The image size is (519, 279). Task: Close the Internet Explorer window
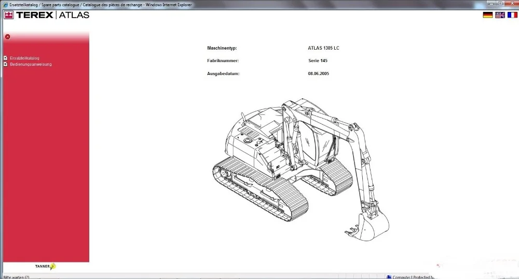point(511,4)
